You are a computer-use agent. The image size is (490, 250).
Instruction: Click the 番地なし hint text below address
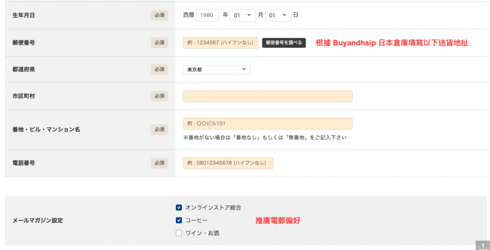tap(265, 138)
